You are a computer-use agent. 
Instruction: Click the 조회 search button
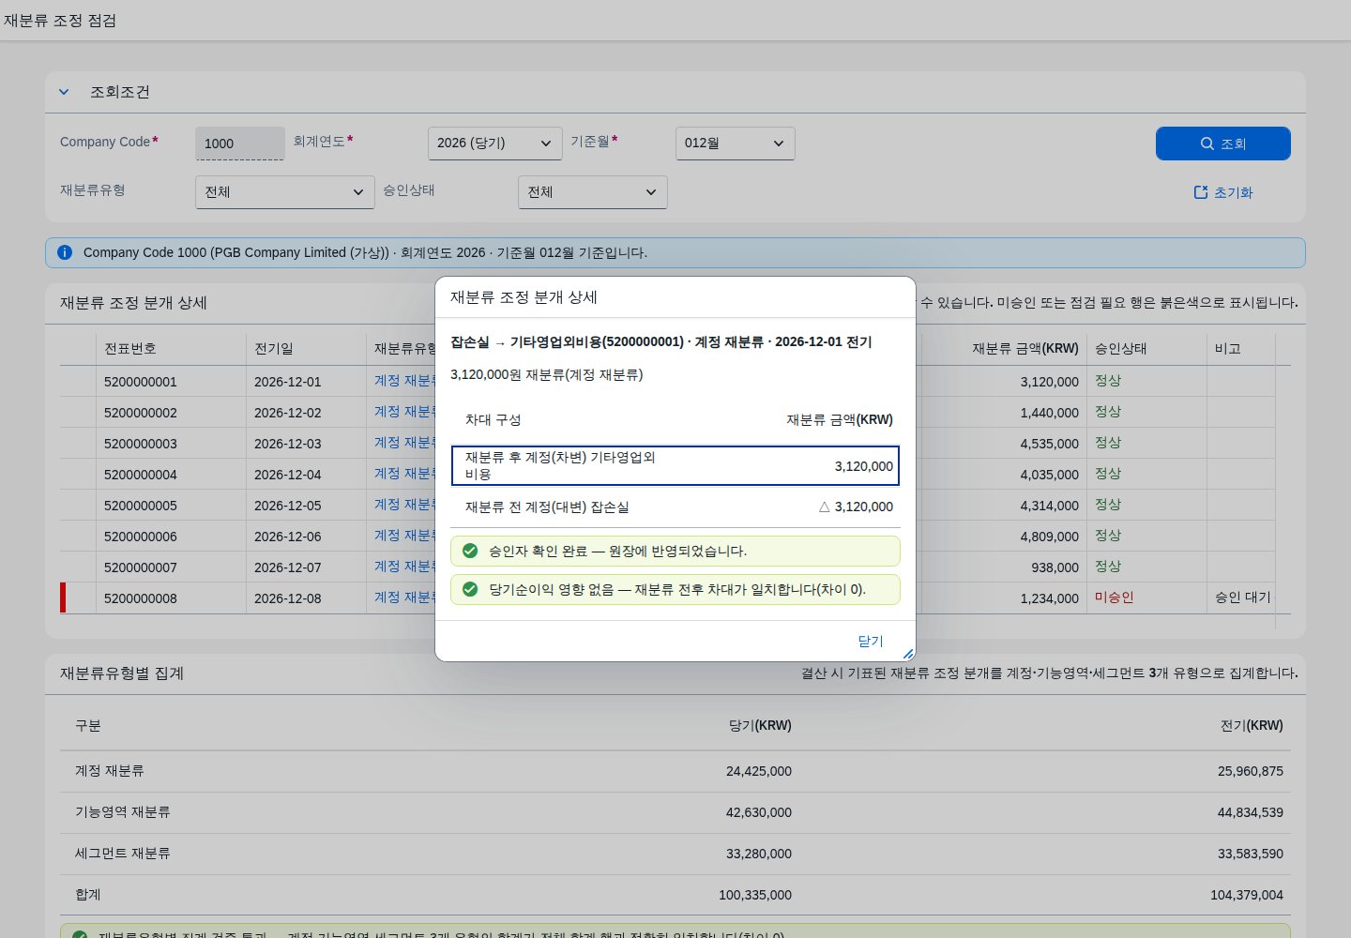tap(1222, 144)
